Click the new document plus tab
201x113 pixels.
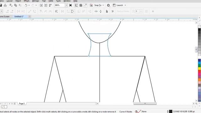pos(30,16)
